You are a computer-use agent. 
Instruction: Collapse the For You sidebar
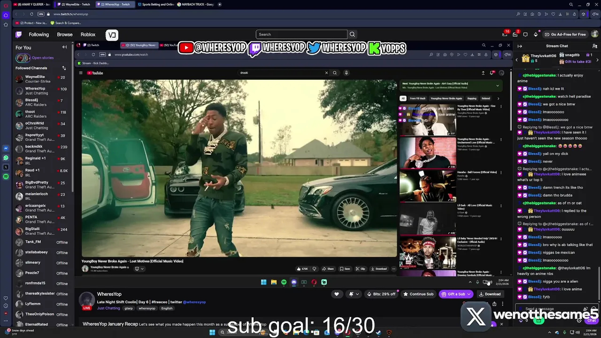pyautogui.click(x=64, y=47)
